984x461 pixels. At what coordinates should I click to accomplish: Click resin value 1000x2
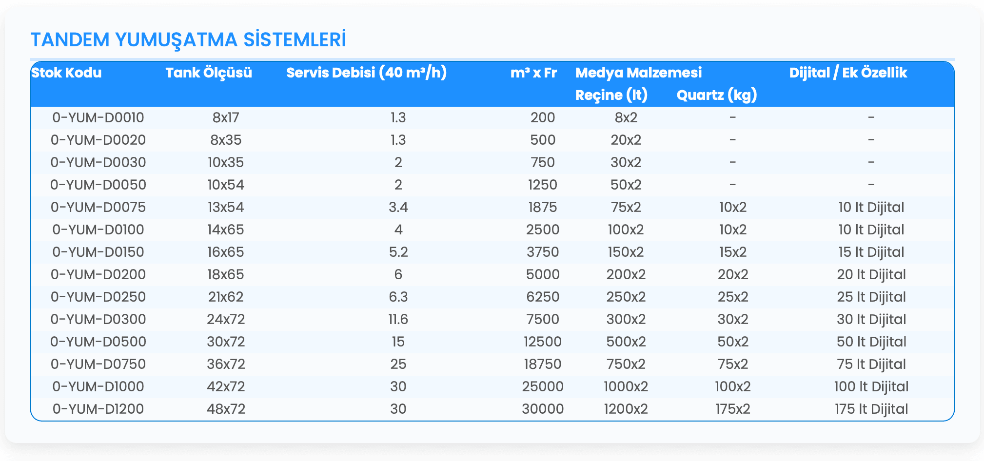point(626,386)
